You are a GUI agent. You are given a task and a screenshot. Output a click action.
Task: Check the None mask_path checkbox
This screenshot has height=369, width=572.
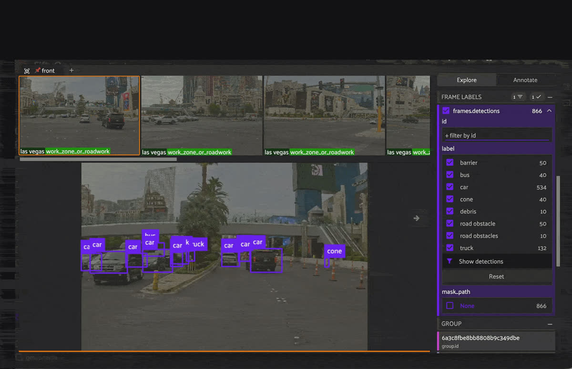tap(449, 306)
